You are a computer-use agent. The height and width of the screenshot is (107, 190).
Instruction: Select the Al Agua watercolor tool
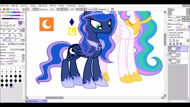20,30
